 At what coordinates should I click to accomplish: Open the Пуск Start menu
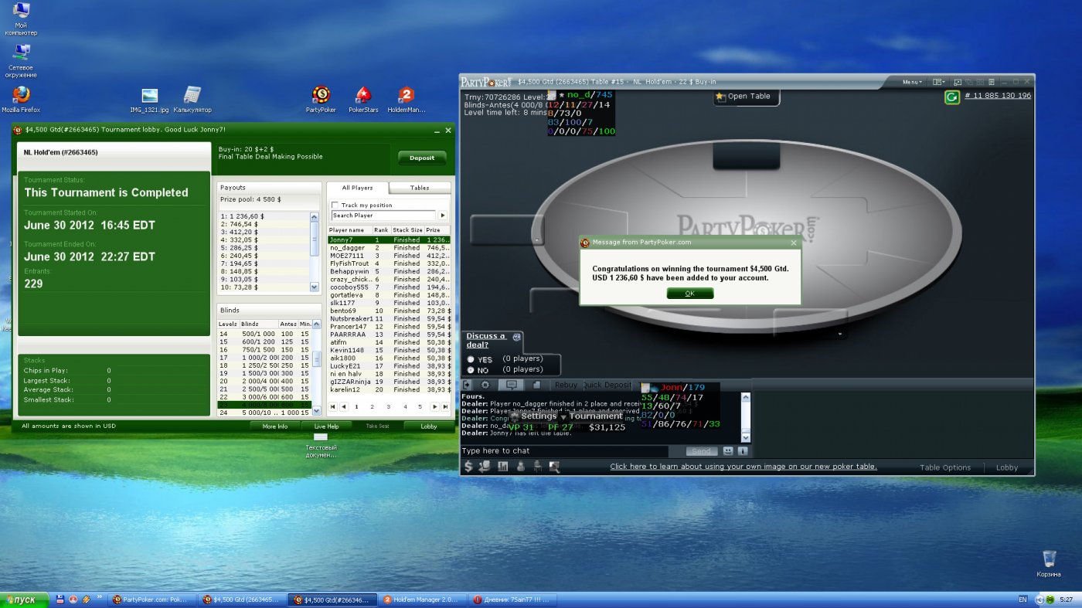click(24, 600)
